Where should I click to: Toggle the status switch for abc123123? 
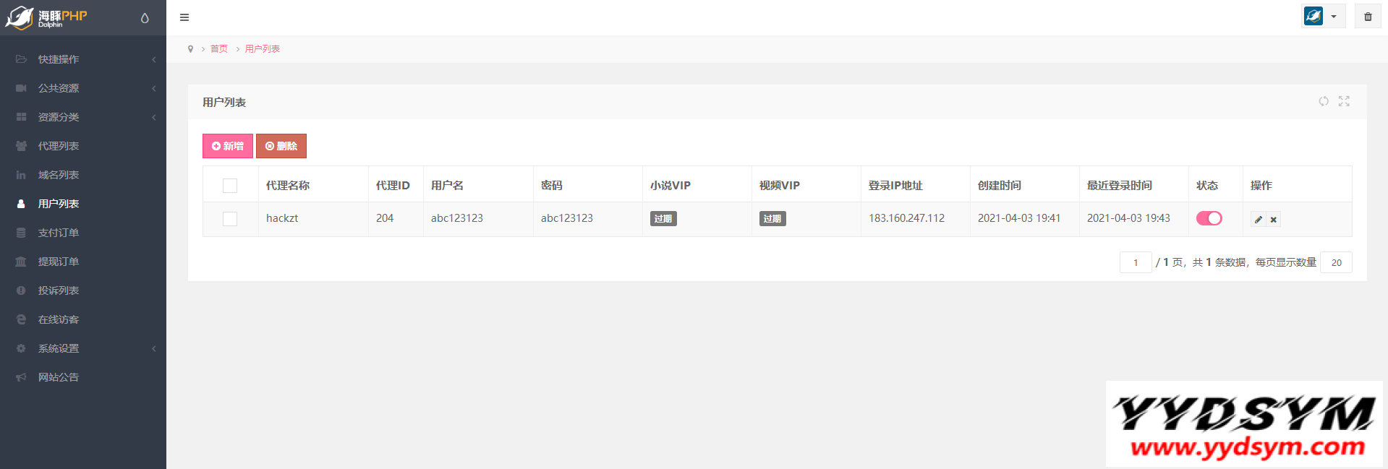pos(1209,218)
